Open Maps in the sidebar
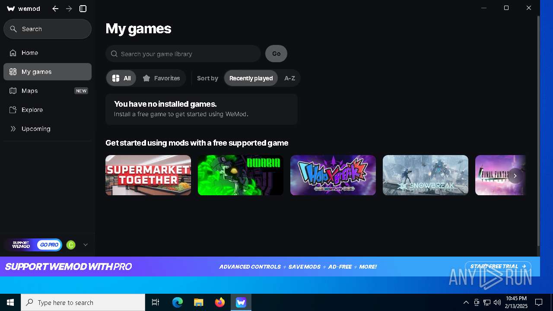Image resolution: width=553 pixels, height=311 pixels. tap(48, 91)
